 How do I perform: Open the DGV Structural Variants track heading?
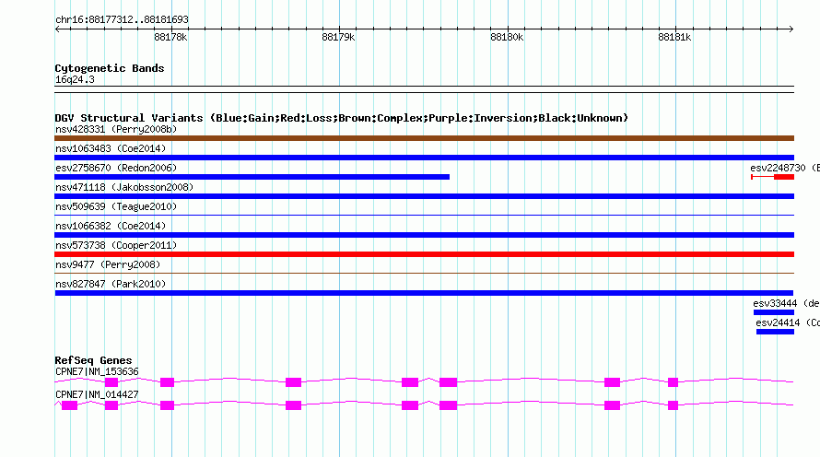click(x=342, y=118)
